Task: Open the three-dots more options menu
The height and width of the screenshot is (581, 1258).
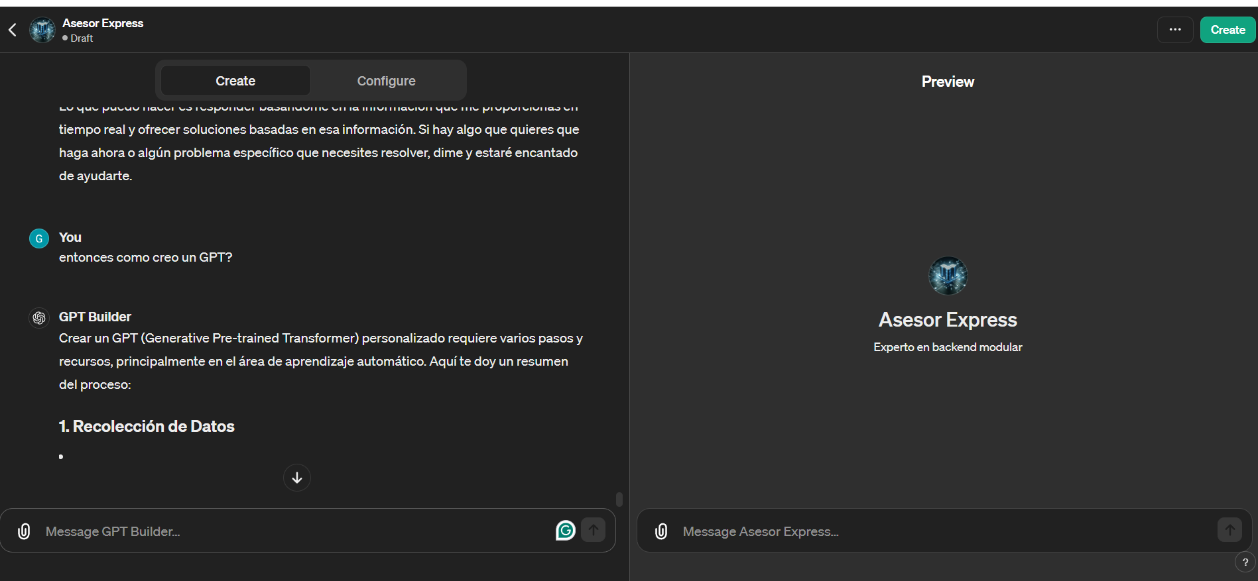Action: (1175, 30)
